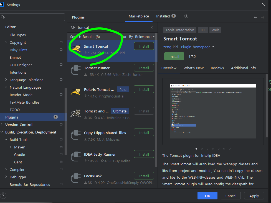Image resolution: width=271 pixels, height=203 pixels.
Task: Confirm with the OK button
Action: tap(207, 196)
